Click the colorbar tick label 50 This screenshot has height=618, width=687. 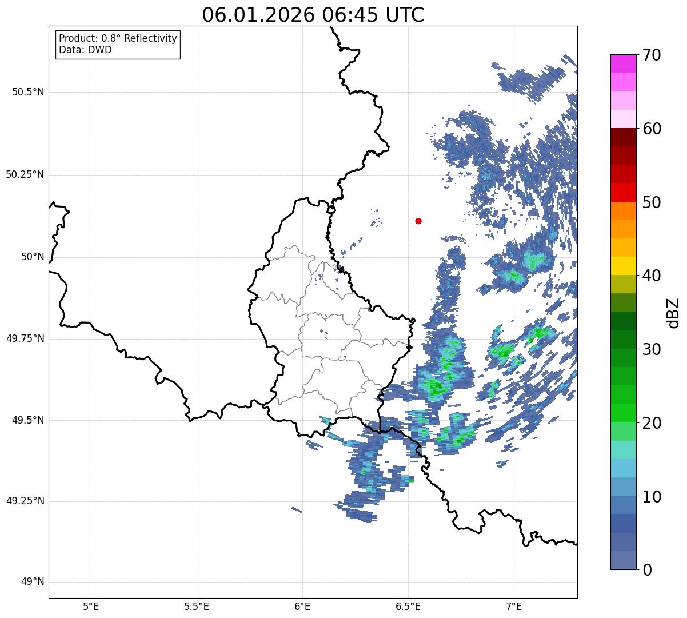point(652,202)
